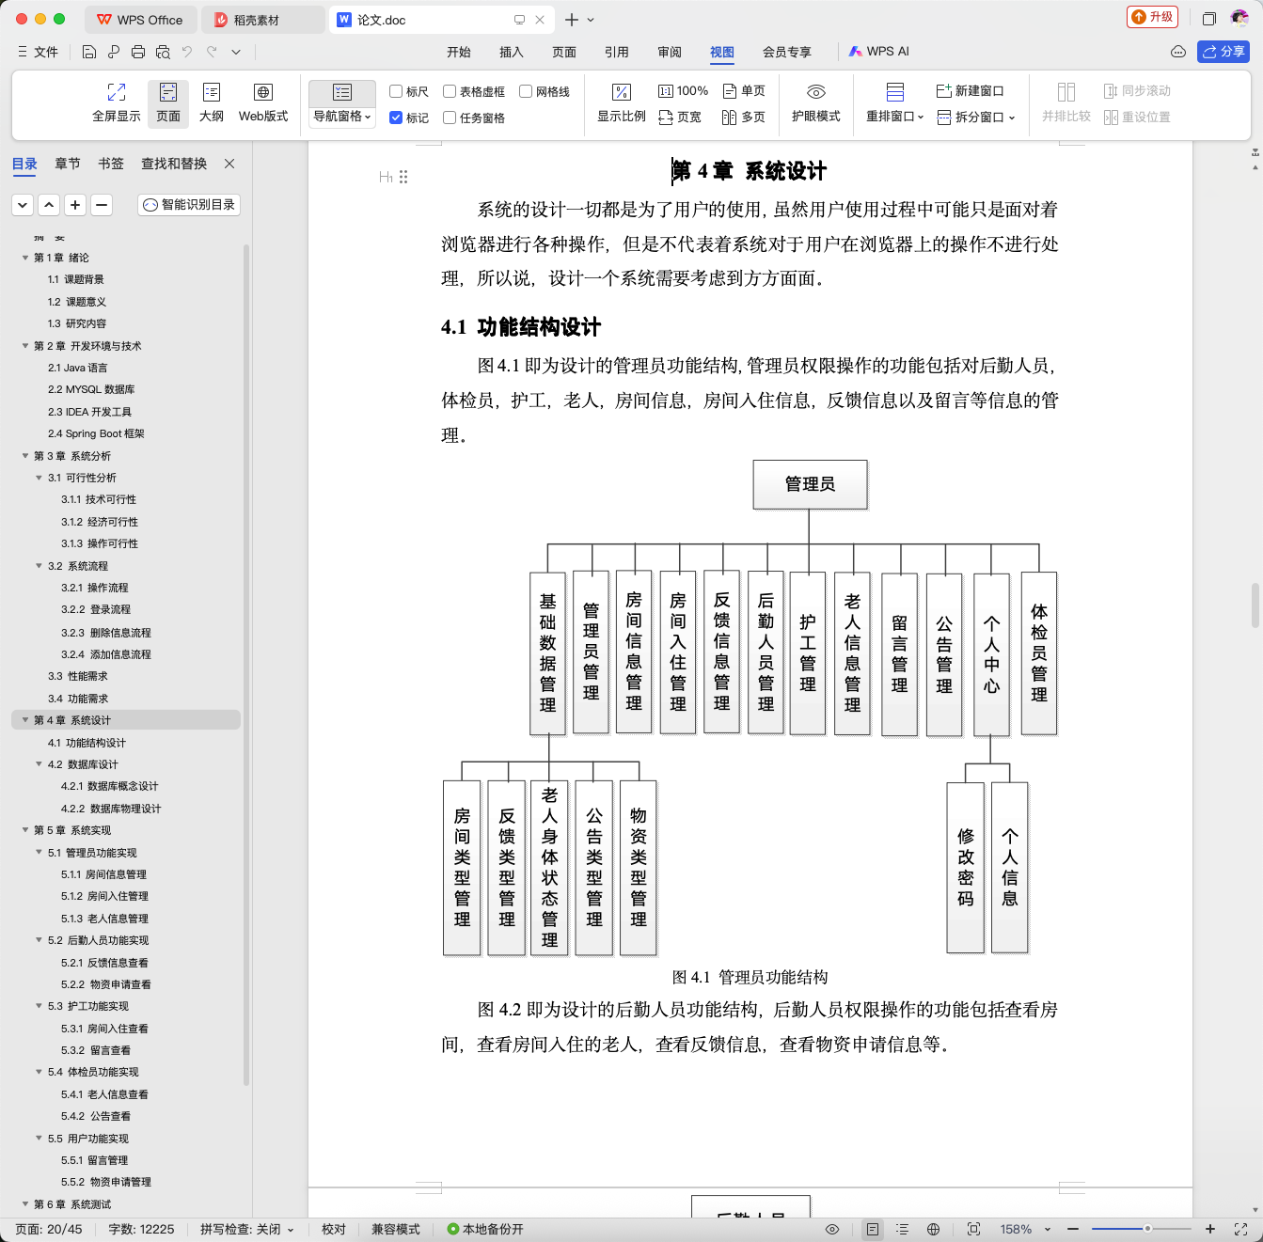Click the zoom slider in status bar
Image resolution: width=1263 pixels, height=1242 pixels.
click(1142, 1229)
